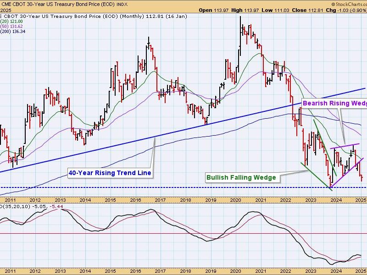Select the 'Chg -1.03' change value
Image resolution: width=367 pixels, height=275 pixels.
pos(336,10)
